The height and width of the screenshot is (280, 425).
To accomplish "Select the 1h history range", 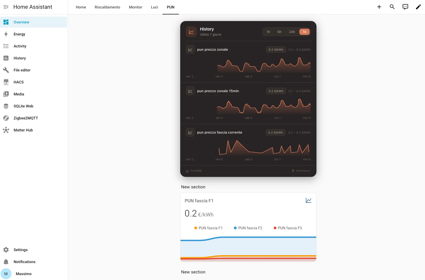I will [x=268, y=32].
